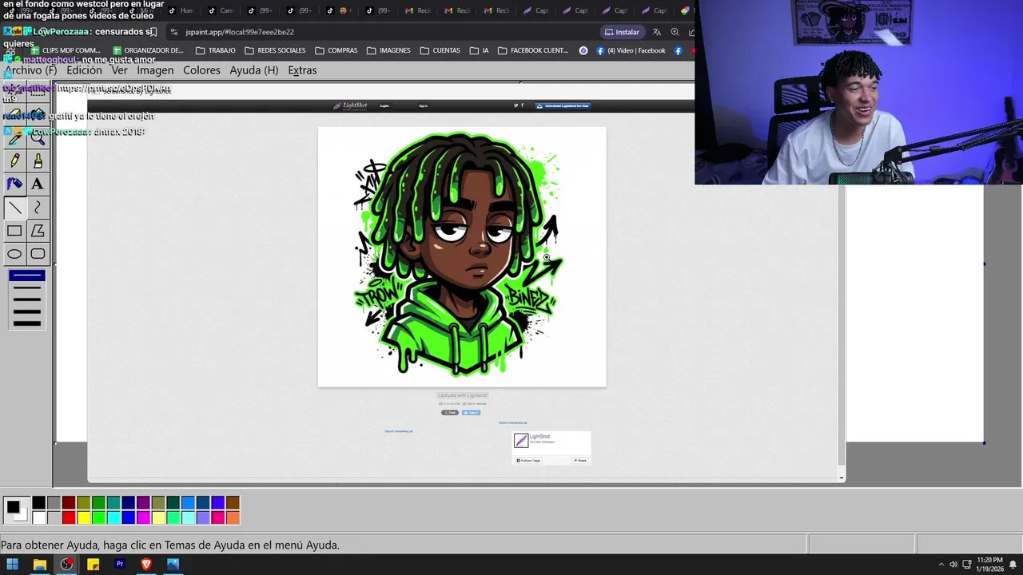Open the COMPRAS bookmark folder
This screenshot has width=1023, height=575.
tap(336, 50)
